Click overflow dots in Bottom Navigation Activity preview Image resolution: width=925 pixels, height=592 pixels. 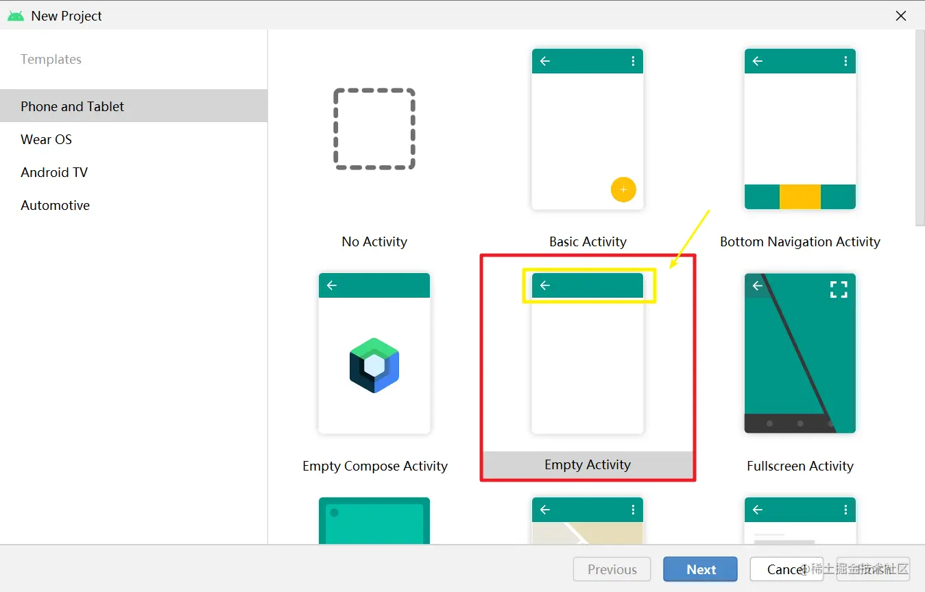point(845,61)
